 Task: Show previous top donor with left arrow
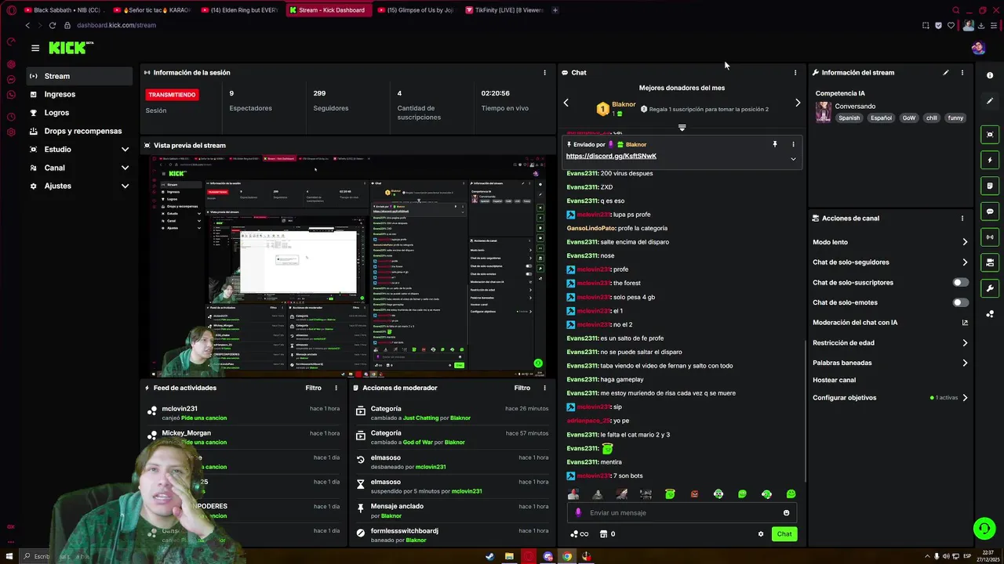click(566, 103)
